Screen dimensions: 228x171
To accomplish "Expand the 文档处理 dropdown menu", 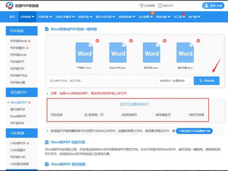I will coord(45,17).
